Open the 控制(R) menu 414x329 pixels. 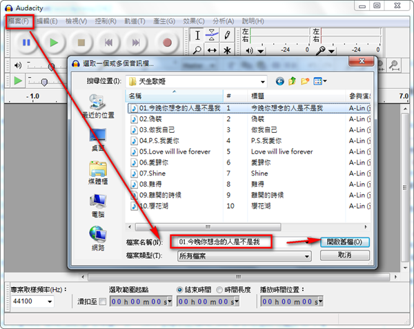pos(106,21)
